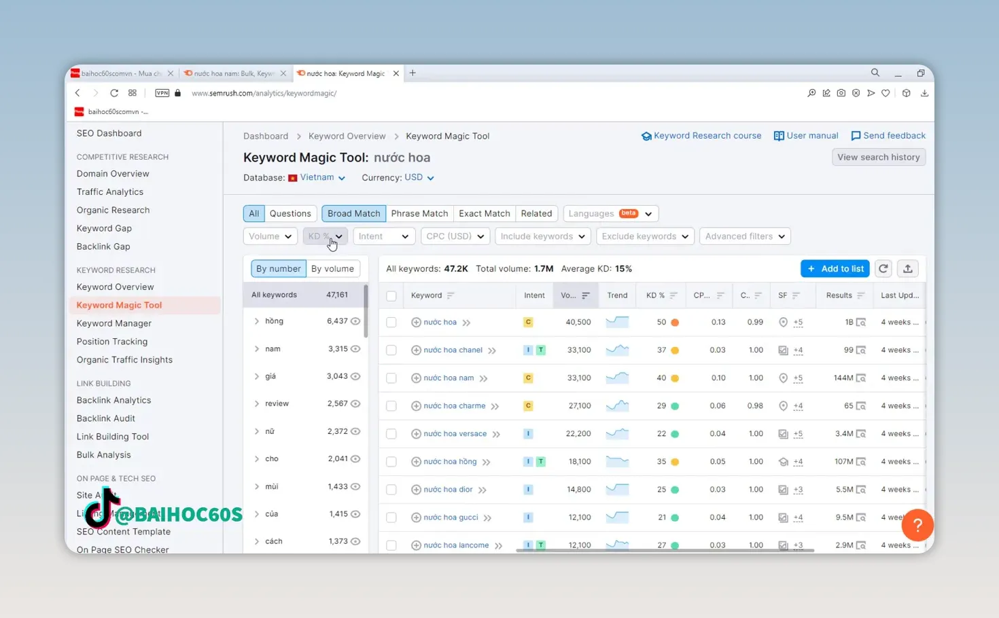Sort by the Volume column icon

coord(585,295)
